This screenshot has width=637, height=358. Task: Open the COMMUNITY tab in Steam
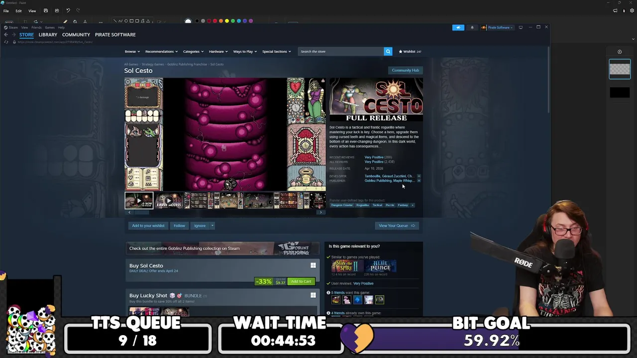coord(76,35)
